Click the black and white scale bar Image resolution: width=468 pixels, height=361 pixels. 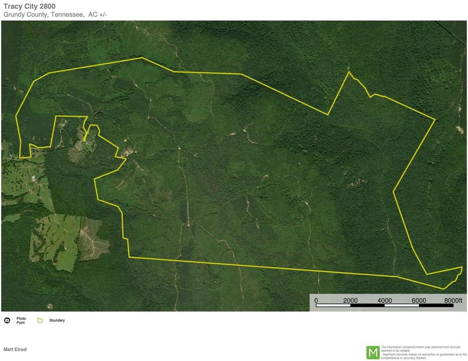coord(385,307)
